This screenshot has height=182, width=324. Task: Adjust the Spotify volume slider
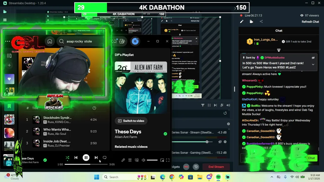(152, 160)
